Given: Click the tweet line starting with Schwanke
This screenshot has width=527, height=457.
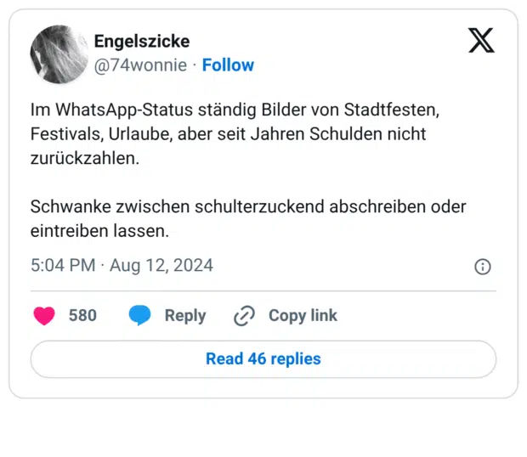Looking at the screenshot, I should [248, 206].
